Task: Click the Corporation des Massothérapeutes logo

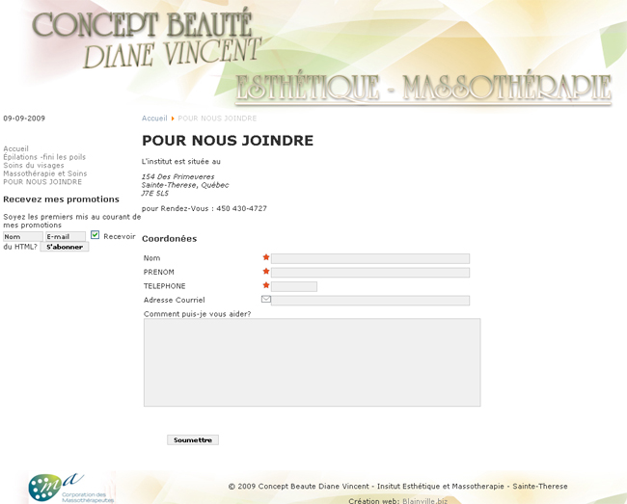Action: (x=71, y=488)
